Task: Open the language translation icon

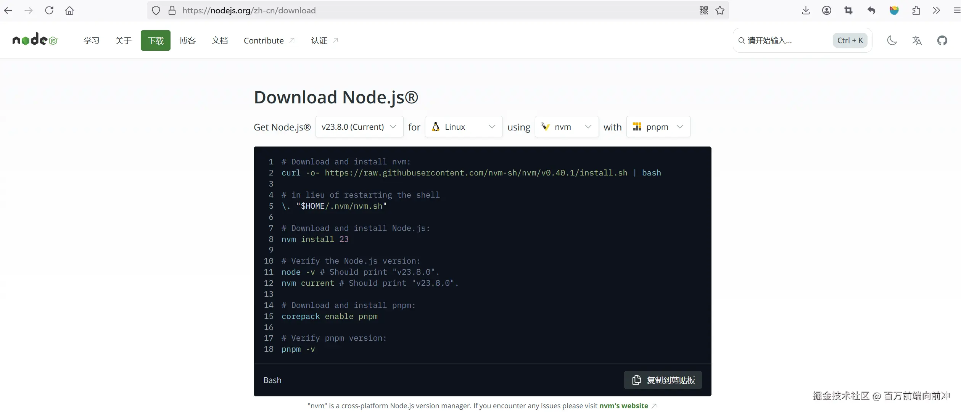Action: pyautogui.click(x=917, y=40)
